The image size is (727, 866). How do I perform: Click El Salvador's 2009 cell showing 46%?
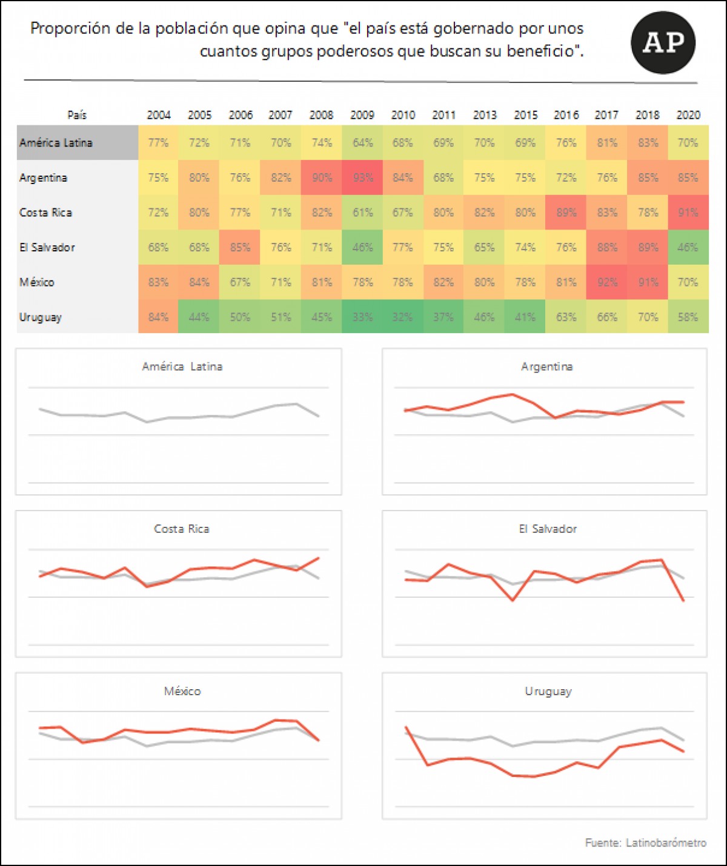click(362, 247)
